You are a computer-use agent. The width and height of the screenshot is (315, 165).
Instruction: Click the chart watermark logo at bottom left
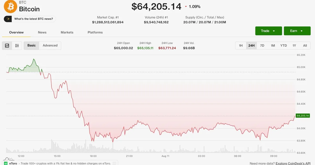pos(8,159)
